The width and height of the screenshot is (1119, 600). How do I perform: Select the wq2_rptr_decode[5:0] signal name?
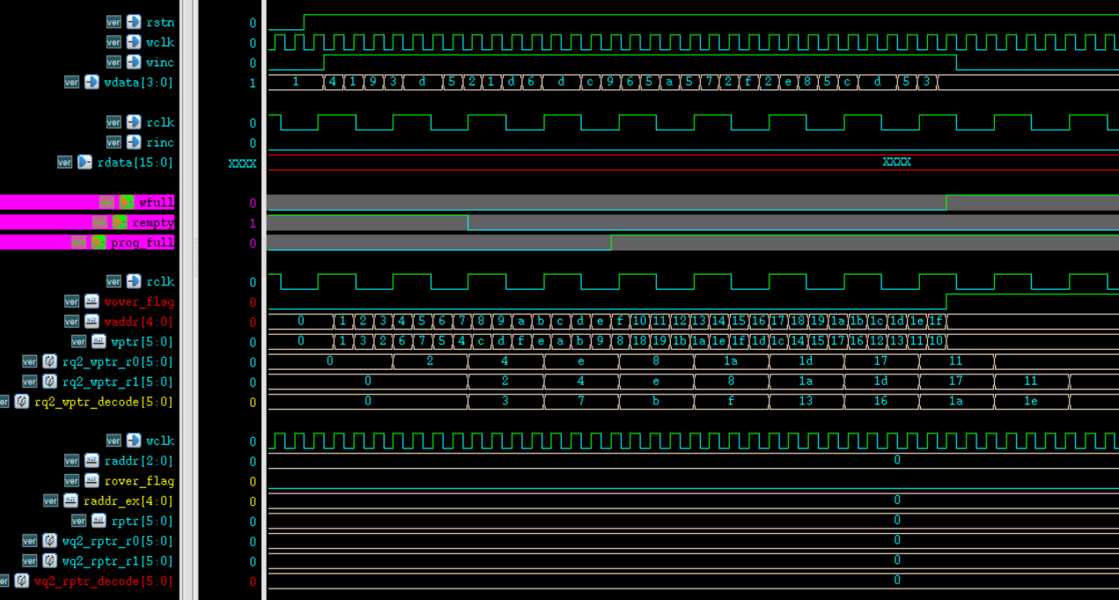click(x=103, y=581)
